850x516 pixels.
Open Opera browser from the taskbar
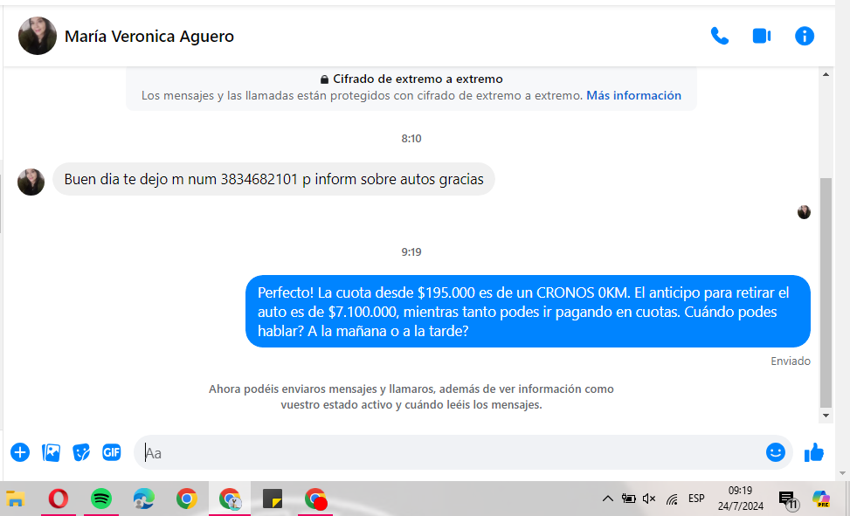(x=59, y=499)
